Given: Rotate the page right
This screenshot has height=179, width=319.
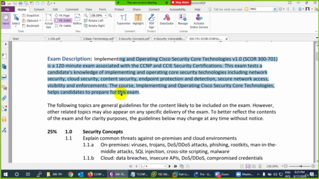Looking at the screenshot, I should pos(94,26).
